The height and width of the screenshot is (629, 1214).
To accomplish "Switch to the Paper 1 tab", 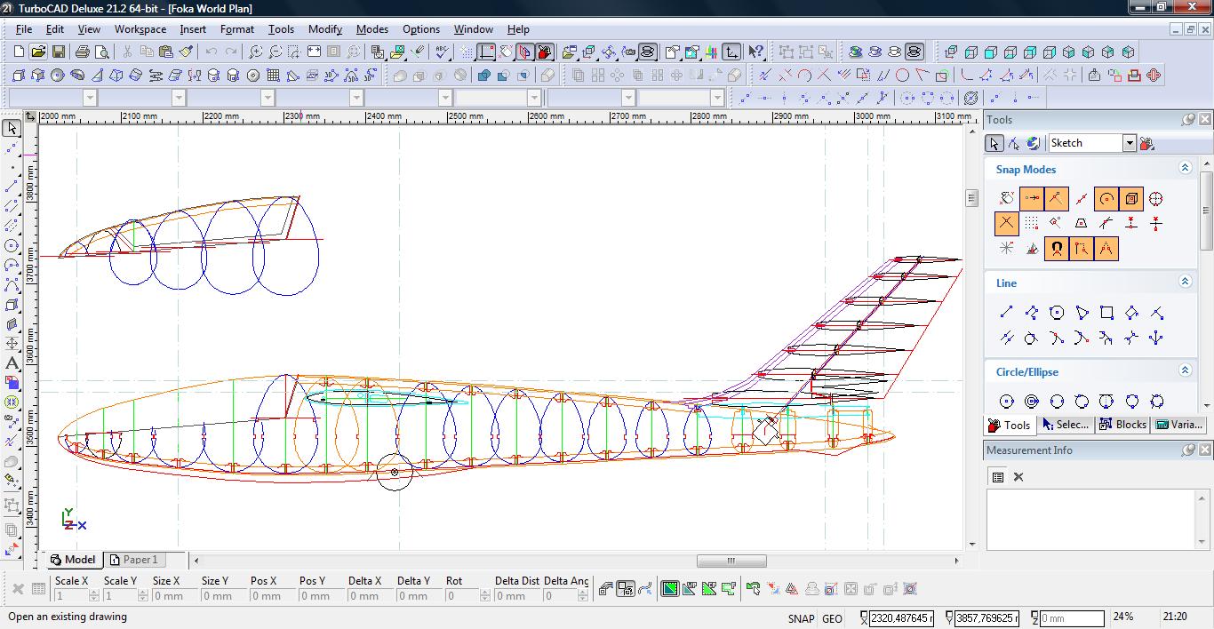I will [x=133, y=560].
